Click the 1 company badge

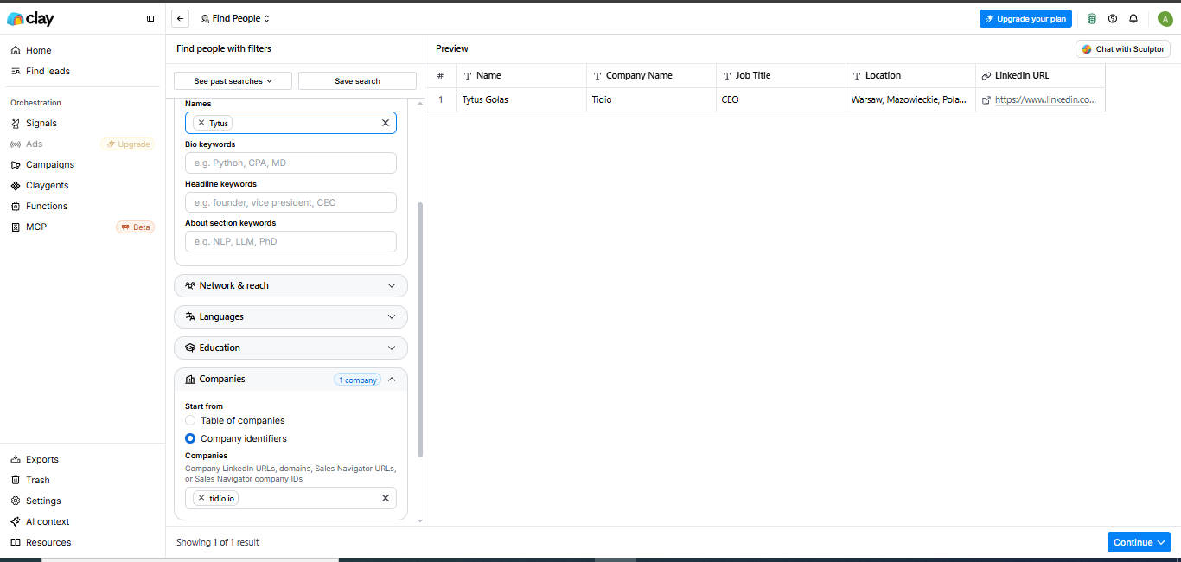click(x=357, y=380)
